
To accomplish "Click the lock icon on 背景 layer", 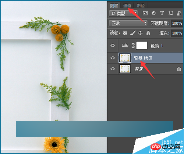I will click(179, 69).
